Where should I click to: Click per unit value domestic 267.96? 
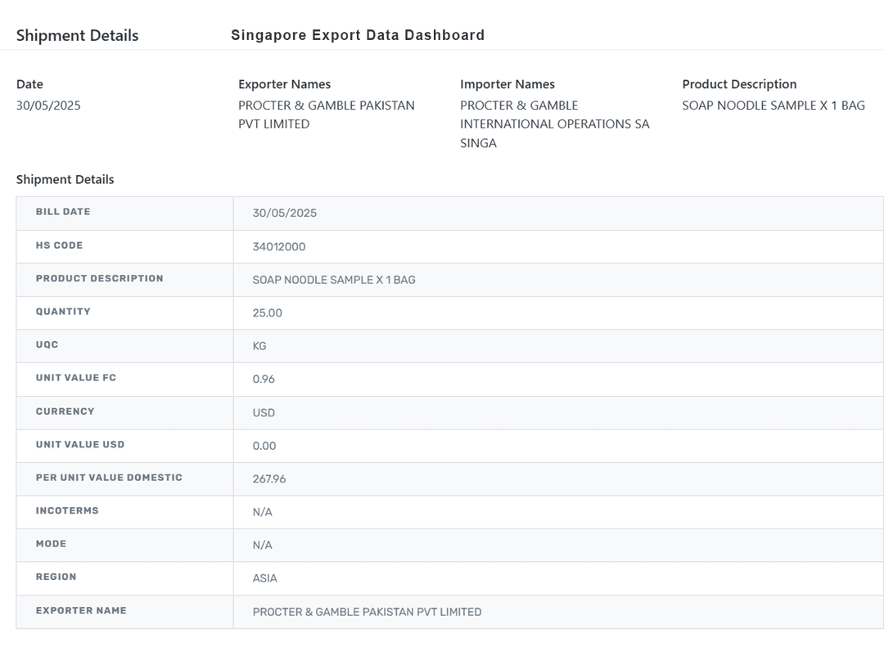click(269, 479)
